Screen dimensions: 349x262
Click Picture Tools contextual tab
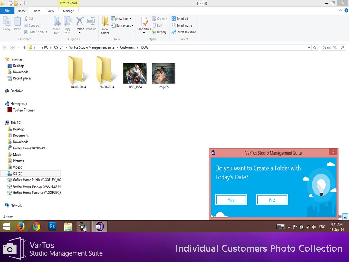pyautogui.click(x=69, y=3)
